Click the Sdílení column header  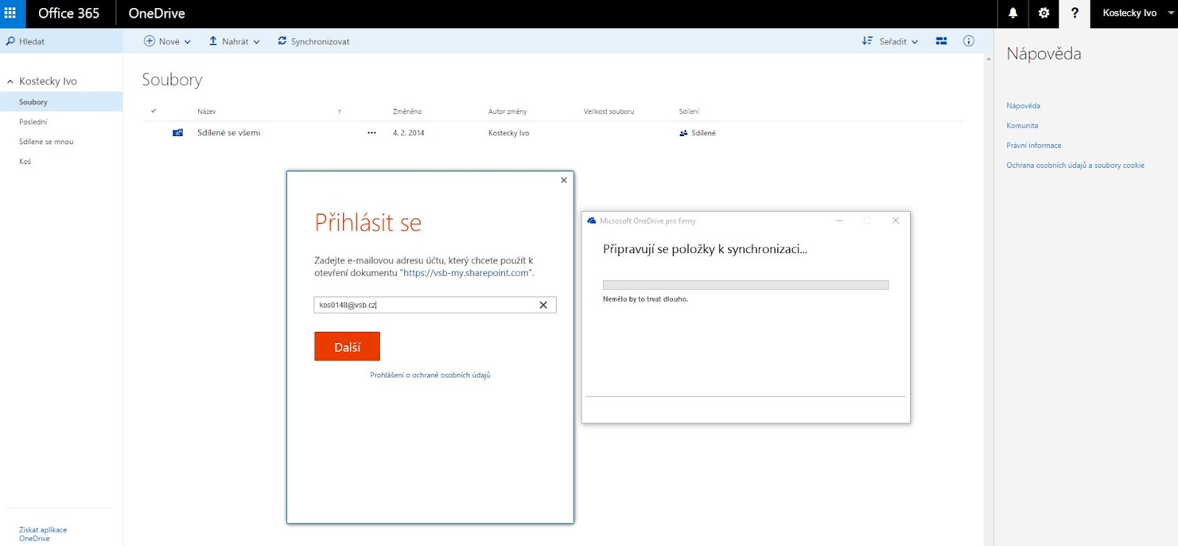tap(689, 112)
